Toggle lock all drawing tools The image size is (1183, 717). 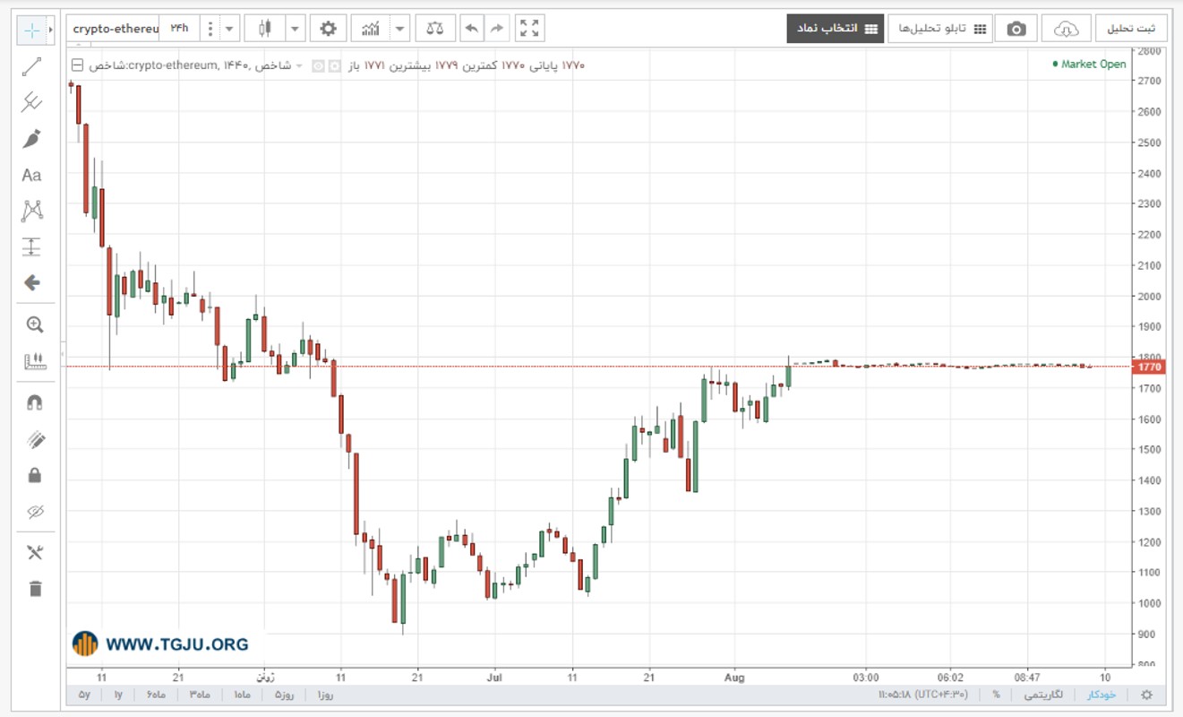pos(34,475)
